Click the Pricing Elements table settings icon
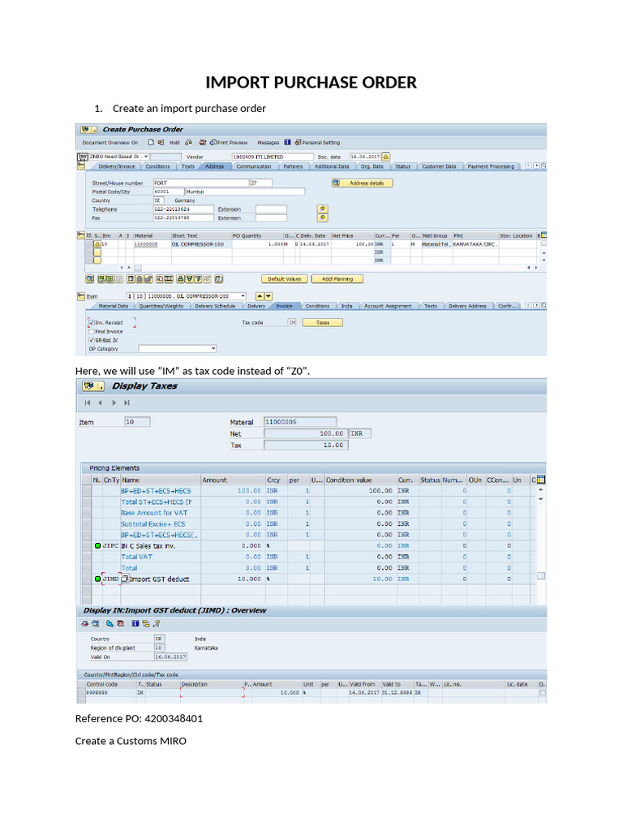 [541, 480]
